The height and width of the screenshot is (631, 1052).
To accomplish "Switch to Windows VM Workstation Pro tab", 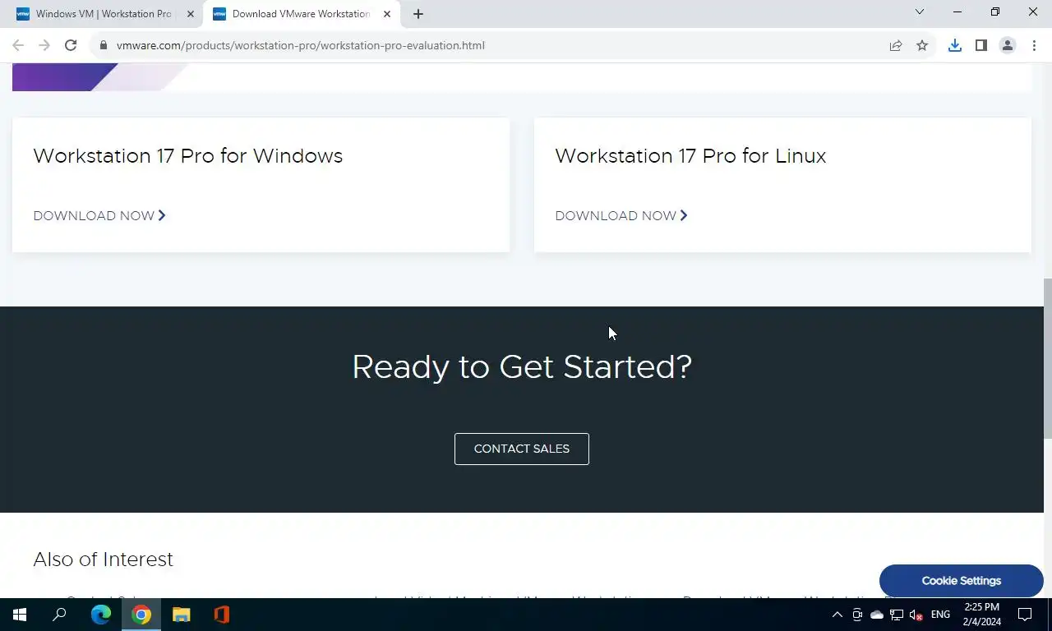I will tap(104, 14).
